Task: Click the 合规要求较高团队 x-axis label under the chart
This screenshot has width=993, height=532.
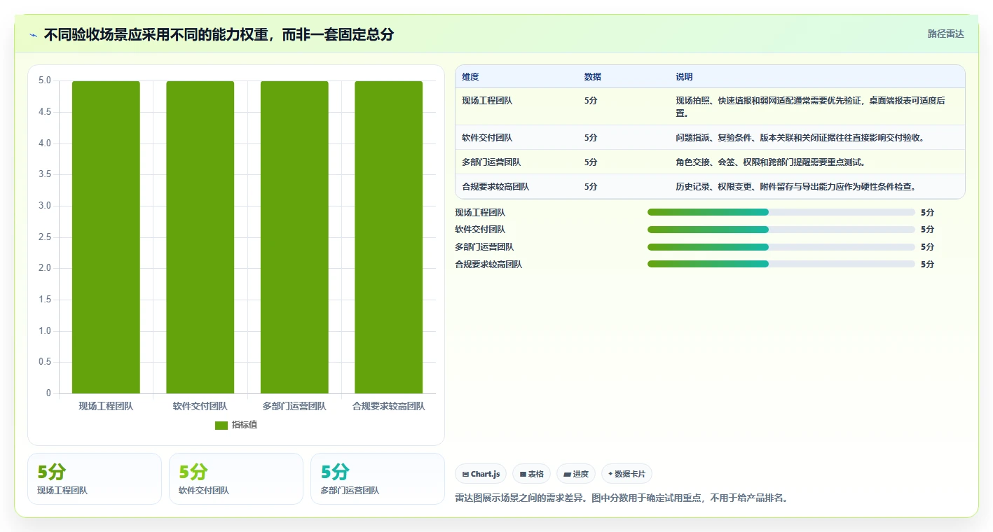Action: (x=388, y=406)
